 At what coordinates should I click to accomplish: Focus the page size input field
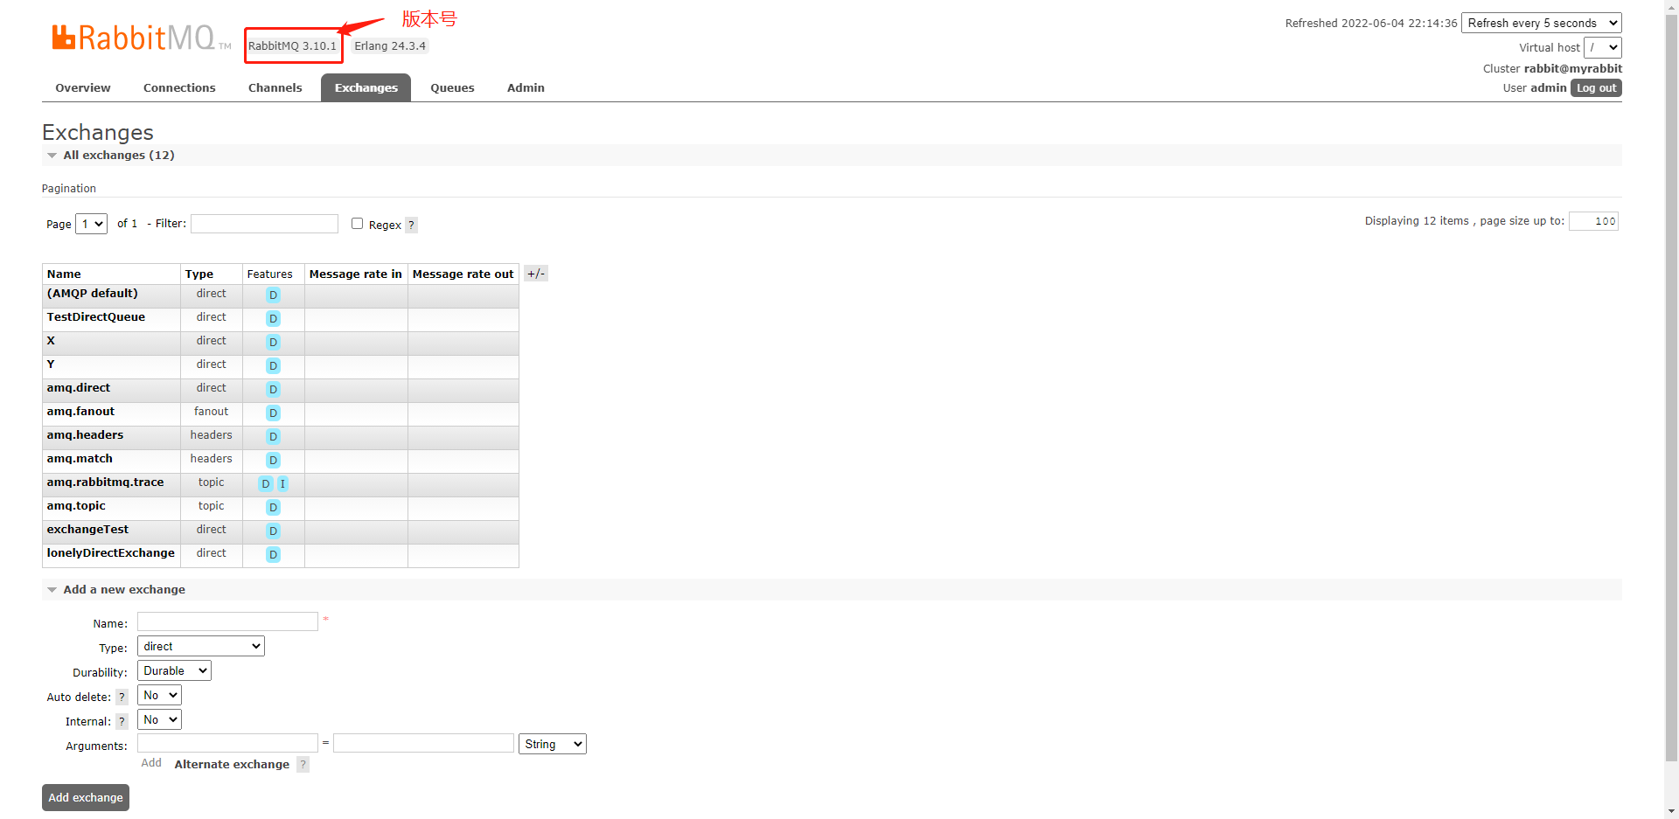[1593, 221]
